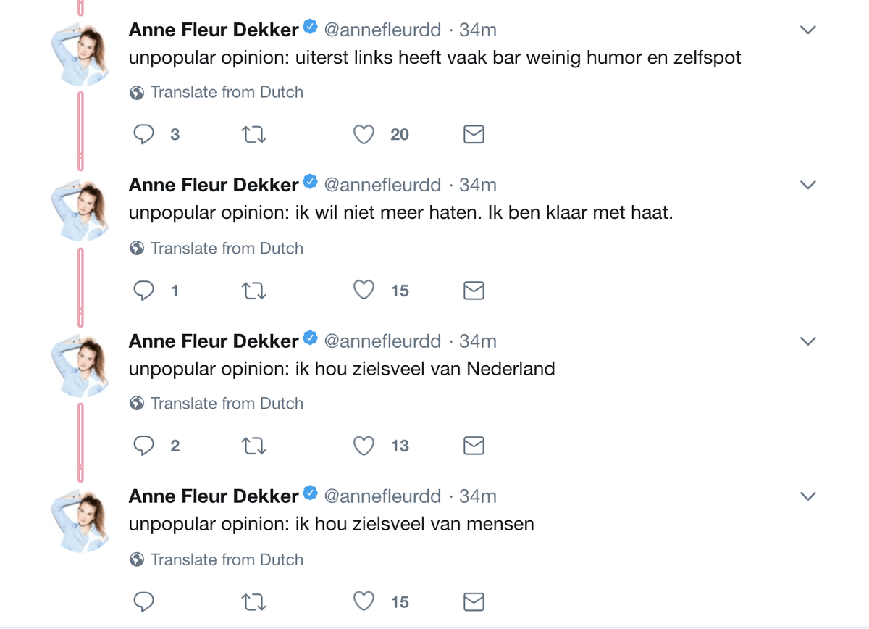Viewport: 869px width, 629px height.
Task: Retweet the 'zielsveel van Nederland' tweet
Action: coord(253,446)
